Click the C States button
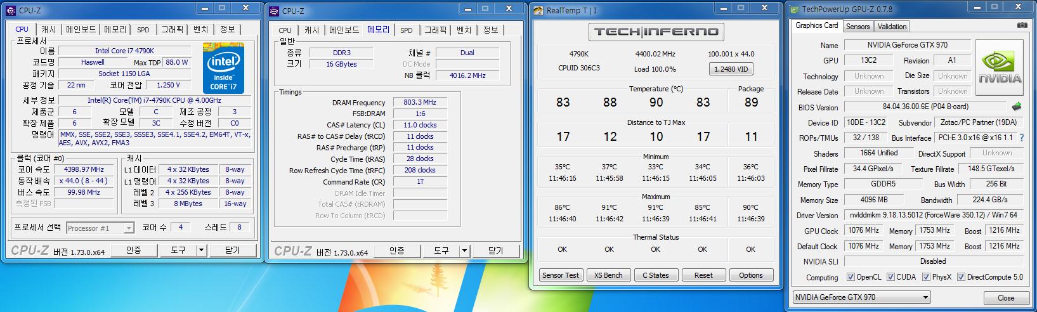Image resolution: width=1037 pixels, height=312 pixels. click(x=656, y=275)
